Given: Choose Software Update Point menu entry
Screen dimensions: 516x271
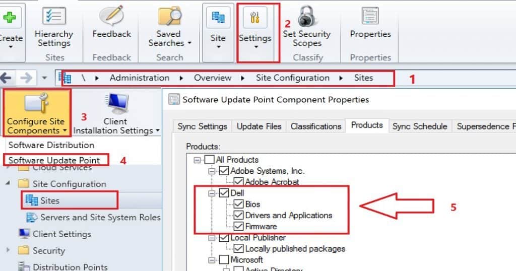Looking at the screenshot, I should point(54,160).
